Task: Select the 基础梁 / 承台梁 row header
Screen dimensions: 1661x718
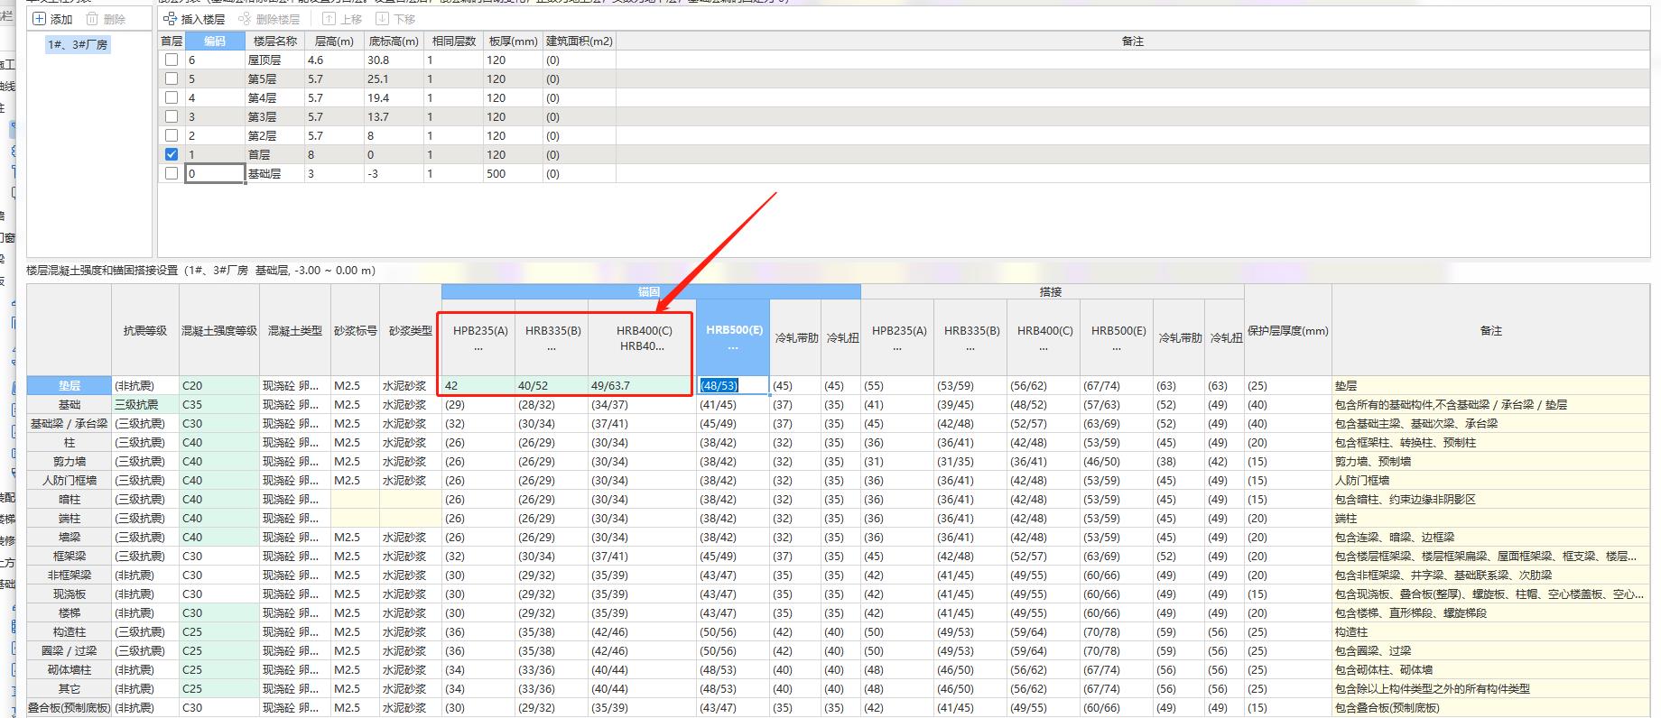Action: [x=70, y=423]
